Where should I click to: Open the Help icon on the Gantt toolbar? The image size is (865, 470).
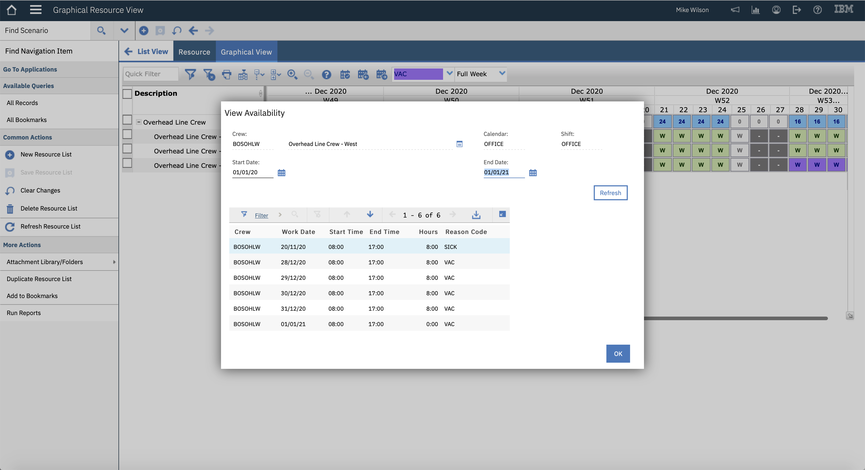coord(326,74)
